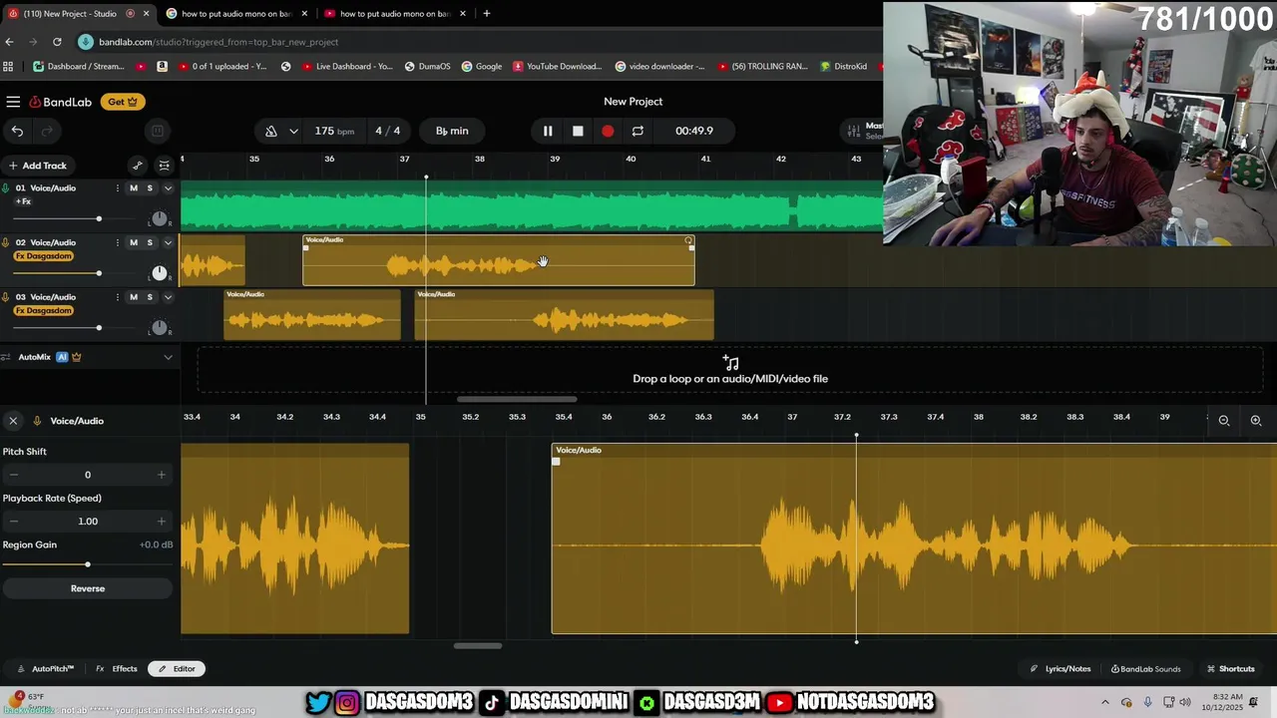Viewport: 1277px width, 718px height.
Task: Mute track 03 Voice/Audio
Action: point(134,297)
